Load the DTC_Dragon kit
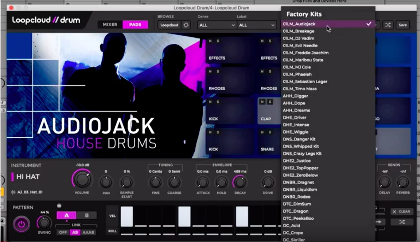Image resolution: width=420 pixels, height=242 pixels. pos(328,211)
